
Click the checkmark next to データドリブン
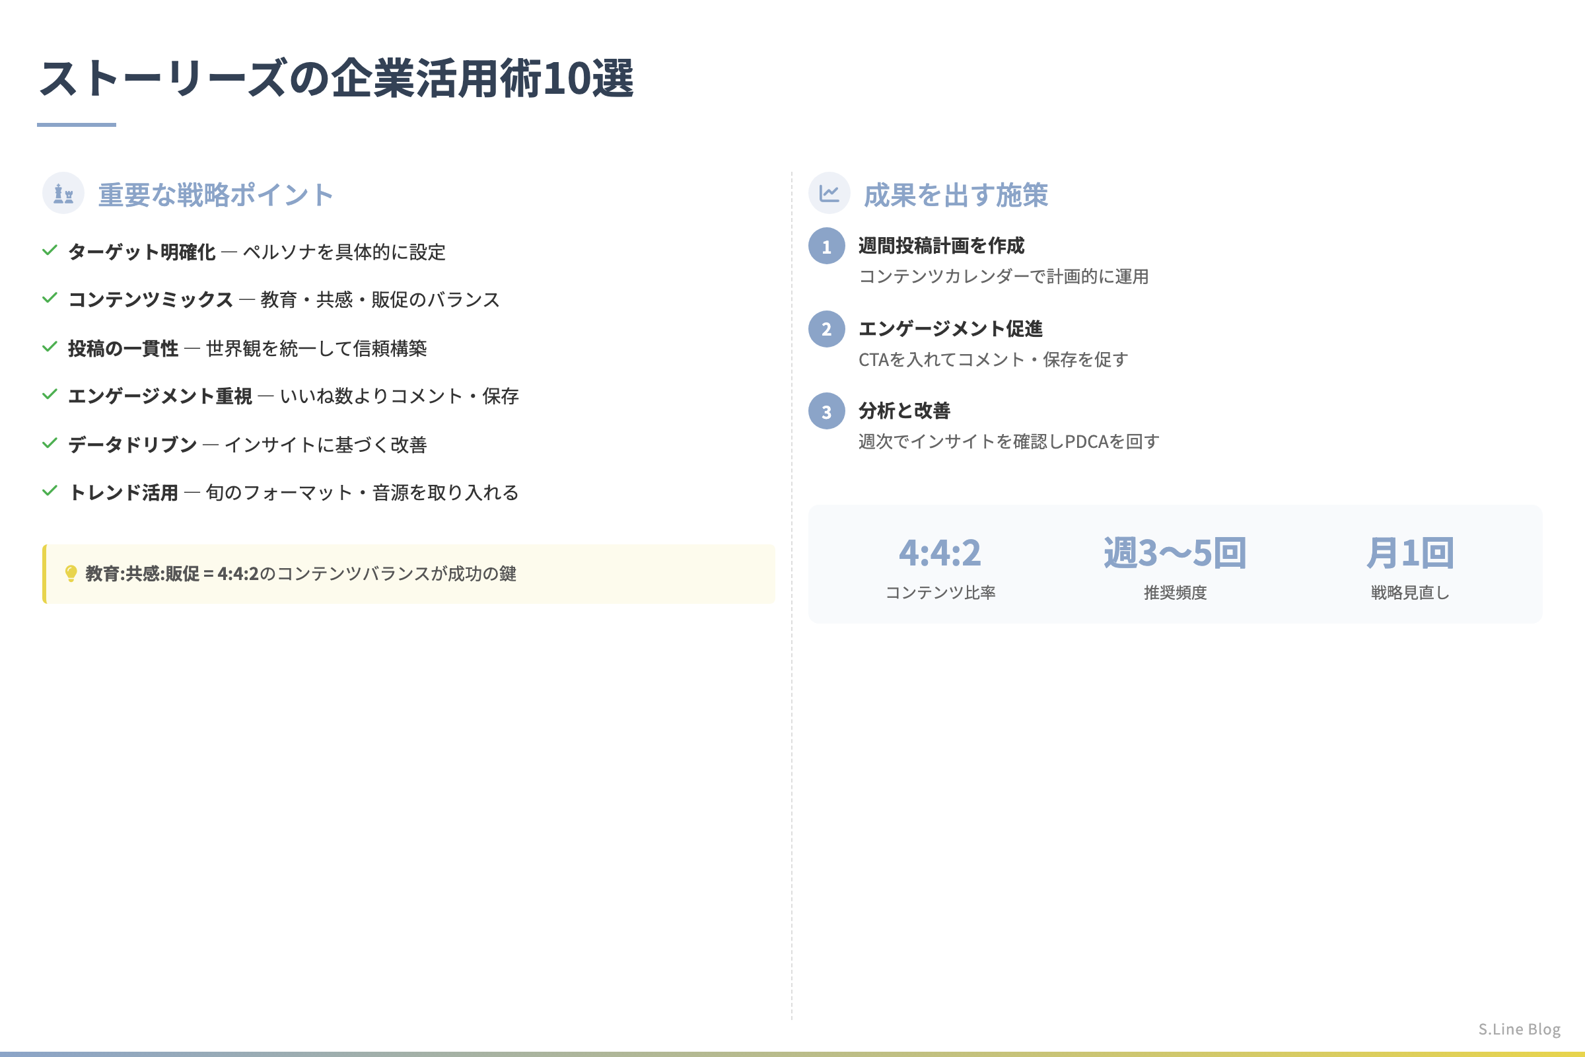pos(50,443)
